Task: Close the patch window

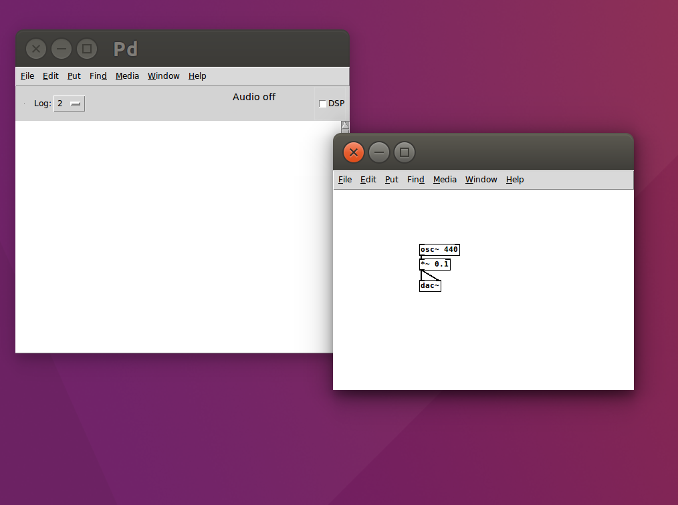Action: pos(353,152)
